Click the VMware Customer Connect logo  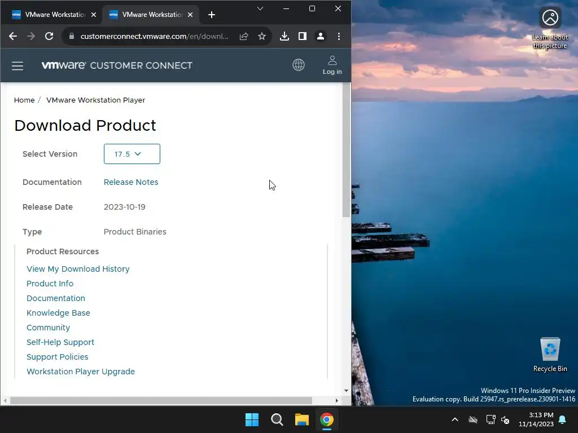point(117,65)
